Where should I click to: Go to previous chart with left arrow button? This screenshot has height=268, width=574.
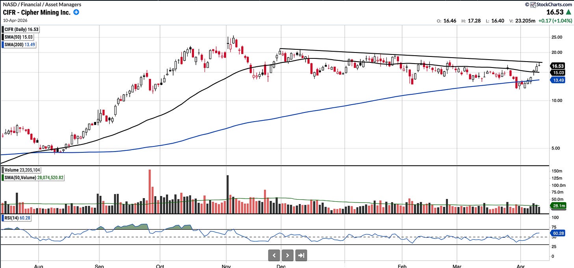[x=274, y=255]
